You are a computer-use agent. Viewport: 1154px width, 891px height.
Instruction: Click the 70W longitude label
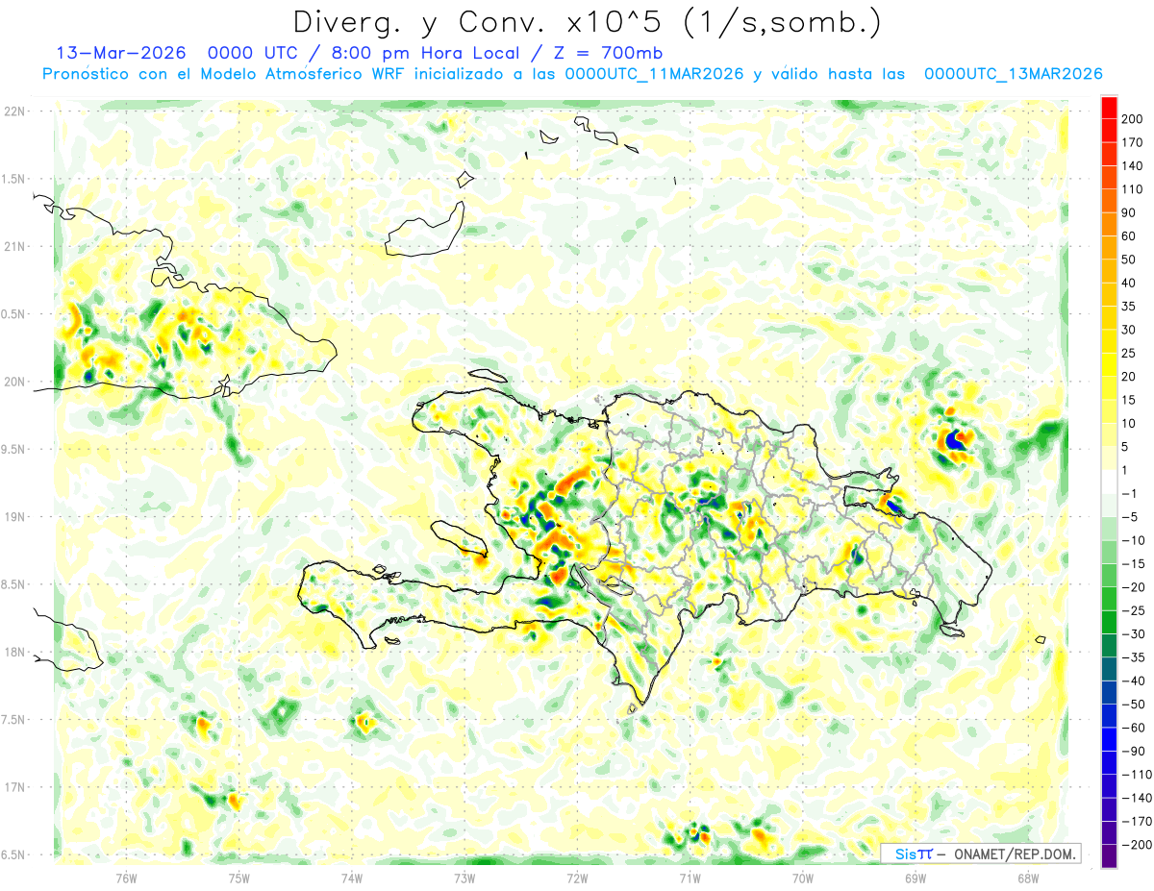point(803,878)
